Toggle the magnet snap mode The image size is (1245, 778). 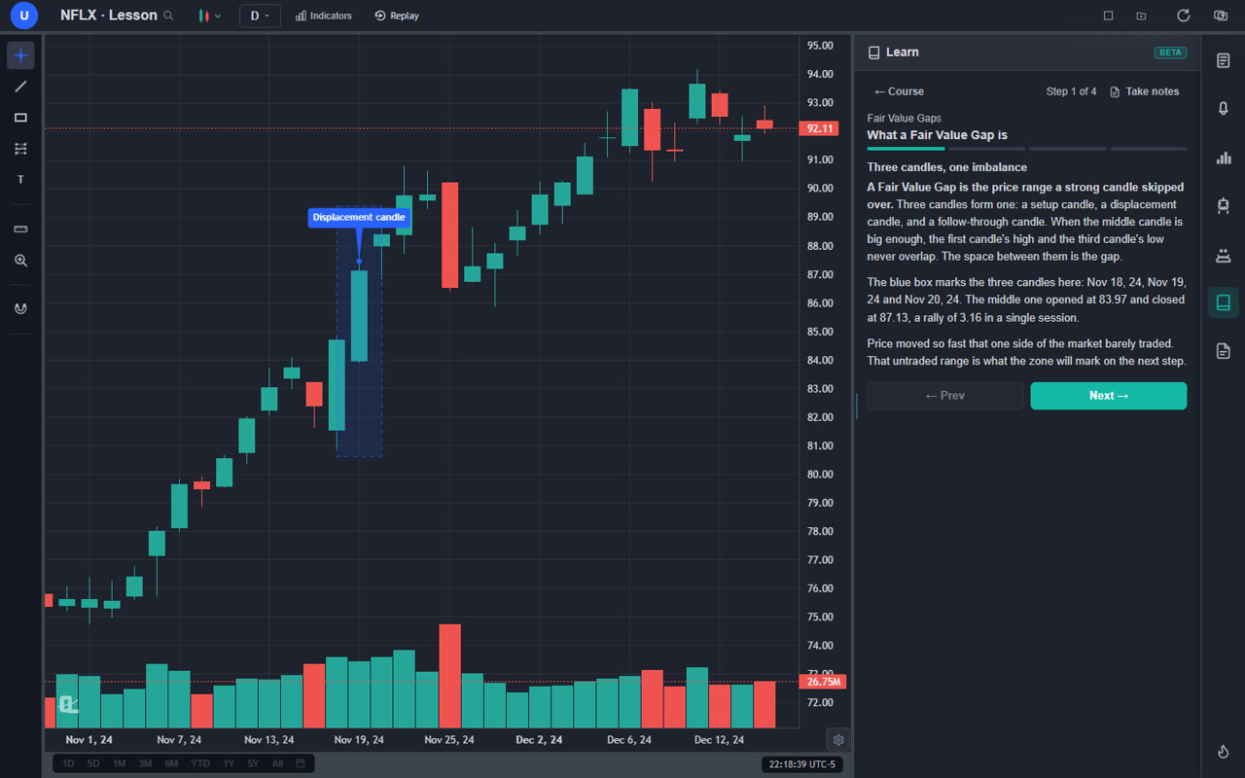[21, 308]
